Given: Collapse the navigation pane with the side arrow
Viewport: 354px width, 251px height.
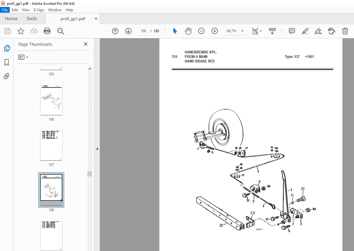Looking at the screenshot, I should click(97, 149).
